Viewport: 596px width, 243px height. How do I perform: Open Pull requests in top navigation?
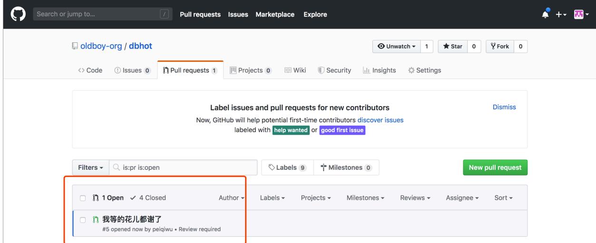pos(200,14)
